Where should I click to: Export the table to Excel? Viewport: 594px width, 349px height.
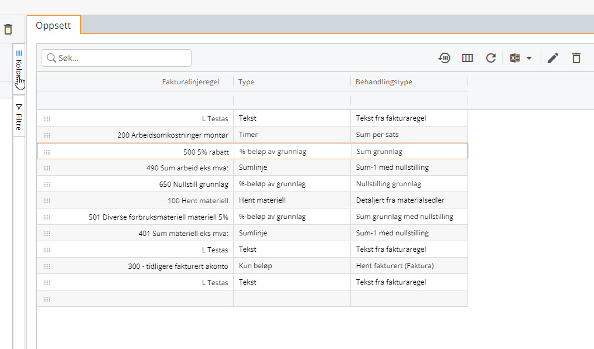(515, 58)
